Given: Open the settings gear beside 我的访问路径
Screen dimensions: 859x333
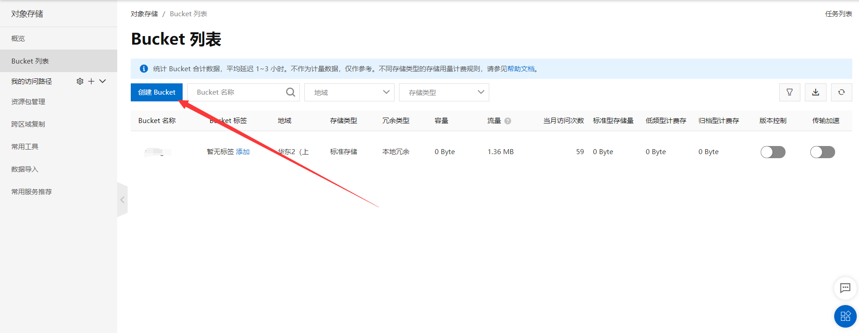Looking at the screenshot, I should tap(80, 81).
